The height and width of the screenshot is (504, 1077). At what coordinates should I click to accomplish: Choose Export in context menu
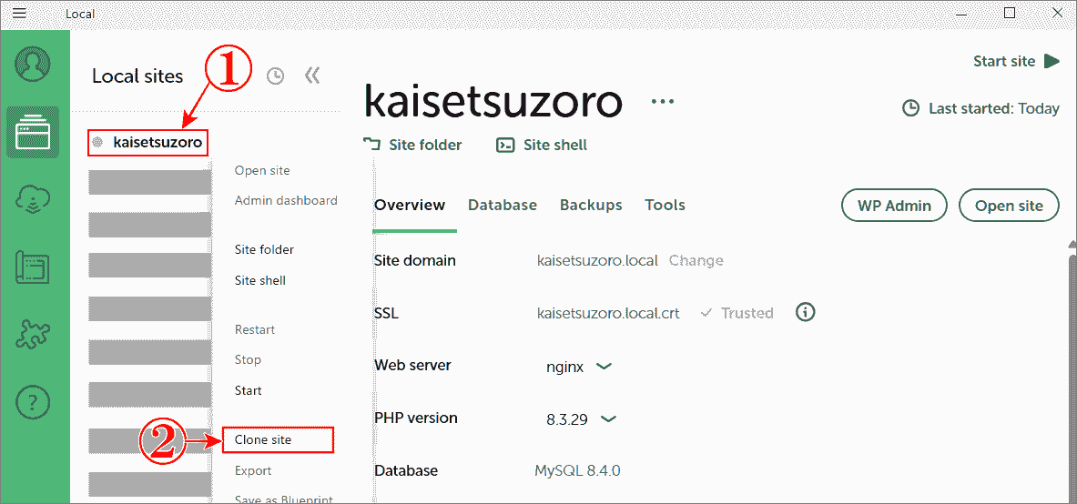click(x=253, y=470)
